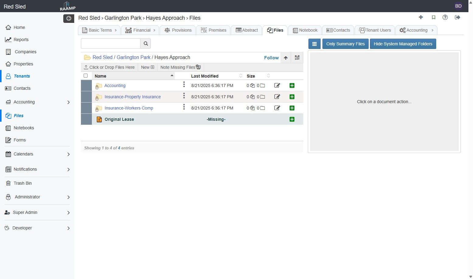Open three-dot menu for Insurance-Workers Comp
Viewport: 473px width, 279px height.
click(x=184, y=107)
